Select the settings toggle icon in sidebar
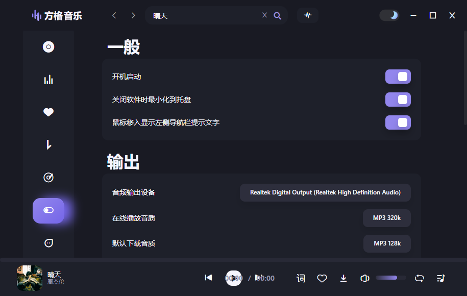Viewport: 467px width, 296px height. pos(48,211)
